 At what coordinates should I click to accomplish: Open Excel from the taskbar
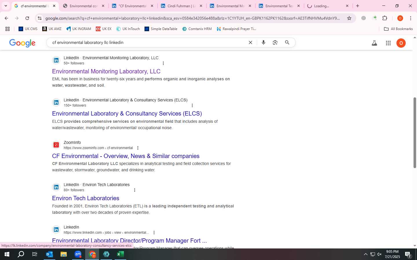[120, 255]
